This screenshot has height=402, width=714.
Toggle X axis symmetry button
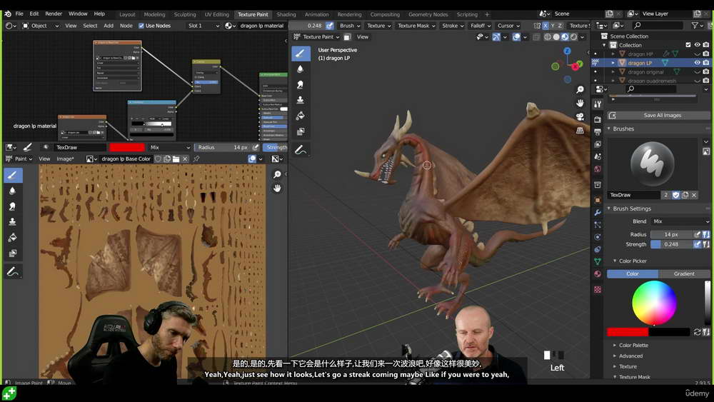(545, 26)
